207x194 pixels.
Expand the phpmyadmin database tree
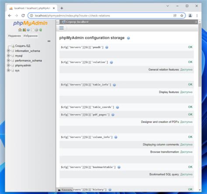[x=8, y=66]
